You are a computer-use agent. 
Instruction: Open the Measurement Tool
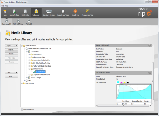87,12
